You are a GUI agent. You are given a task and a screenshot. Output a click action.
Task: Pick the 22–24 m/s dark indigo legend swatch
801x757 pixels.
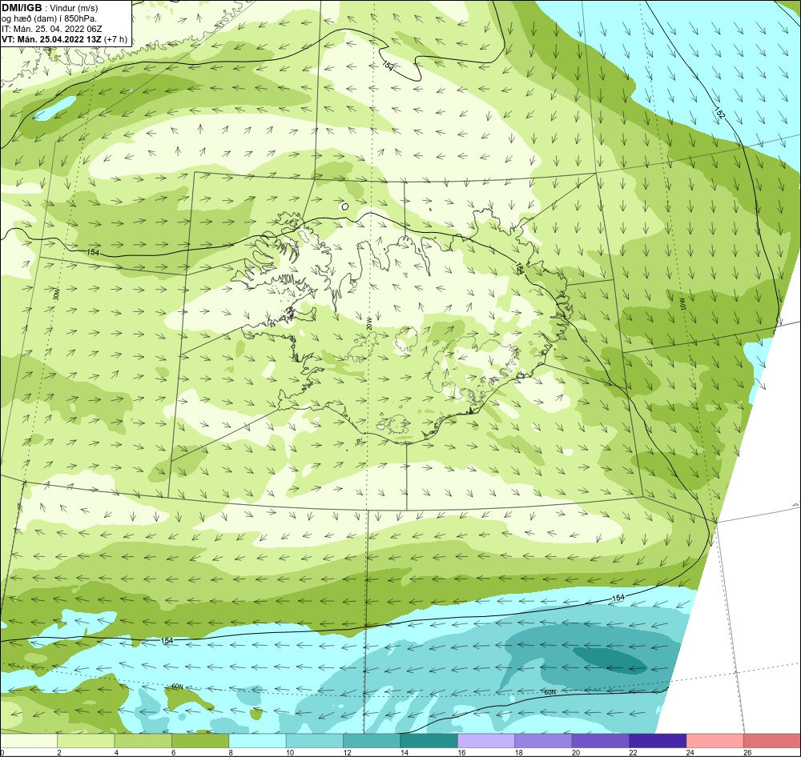point(658,741)
